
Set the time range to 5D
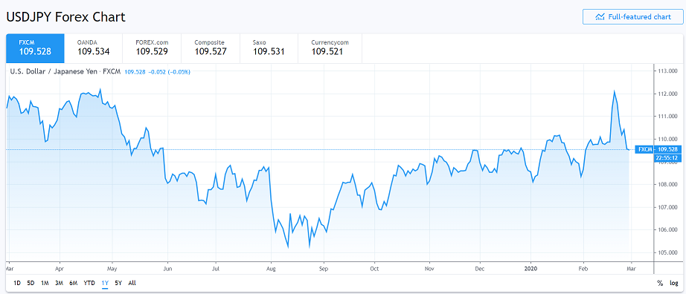click(x=31, y=283)
